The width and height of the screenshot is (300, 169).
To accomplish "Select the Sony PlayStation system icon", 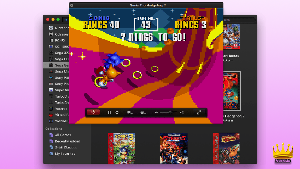I will 51,84.
